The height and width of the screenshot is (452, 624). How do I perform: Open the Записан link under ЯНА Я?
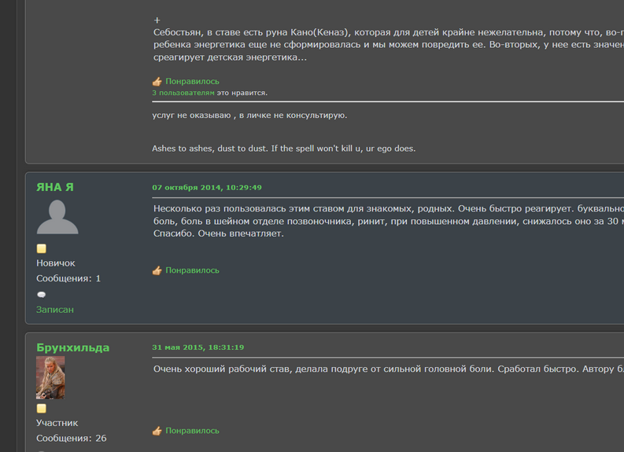(55, 309)
